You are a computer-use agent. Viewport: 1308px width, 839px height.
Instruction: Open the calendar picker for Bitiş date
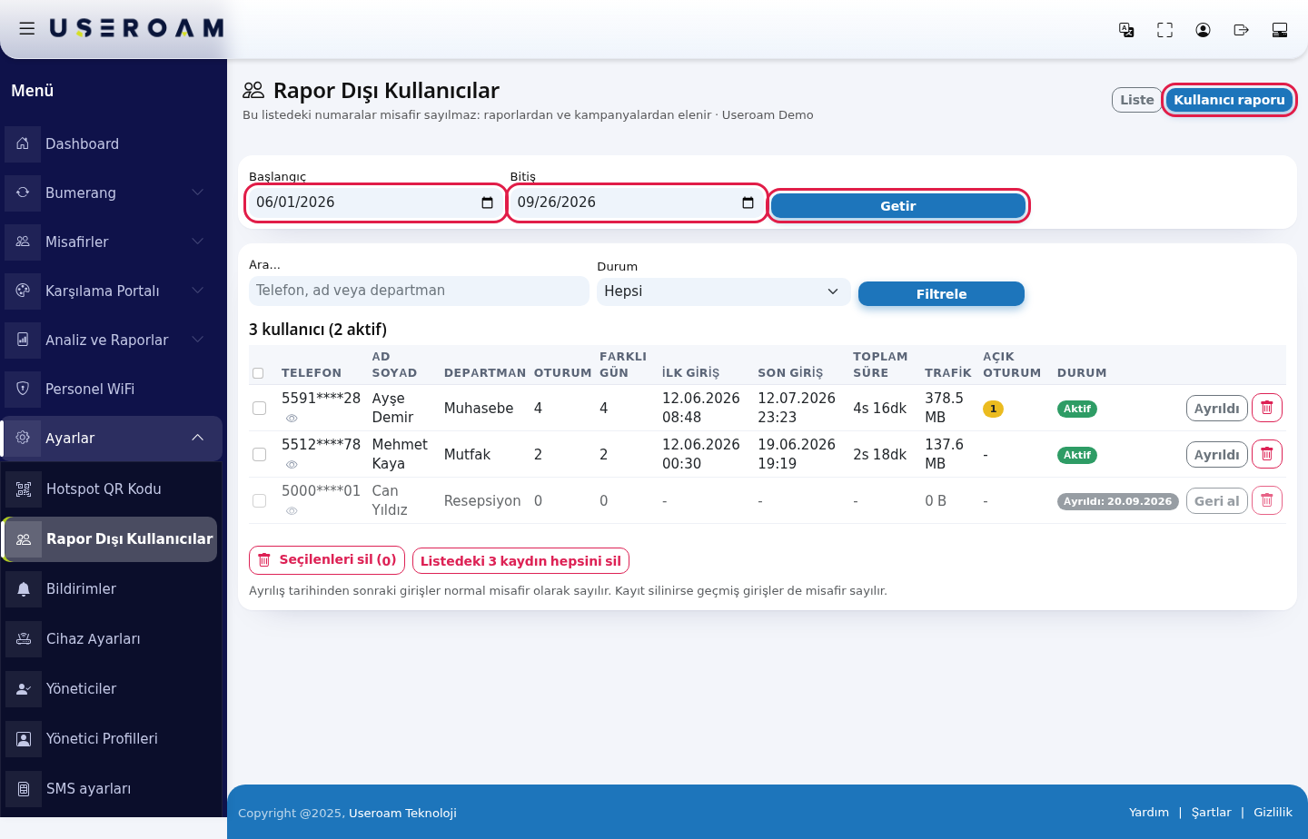[748, 202]
